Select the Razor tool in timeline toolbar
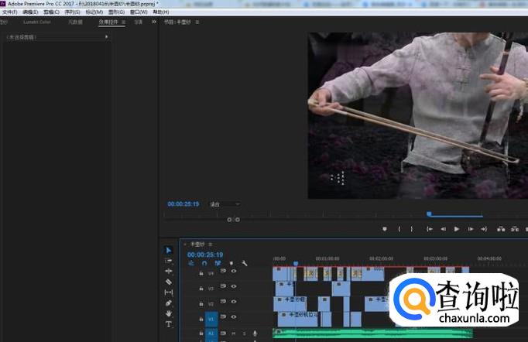 tap(169, 282)
